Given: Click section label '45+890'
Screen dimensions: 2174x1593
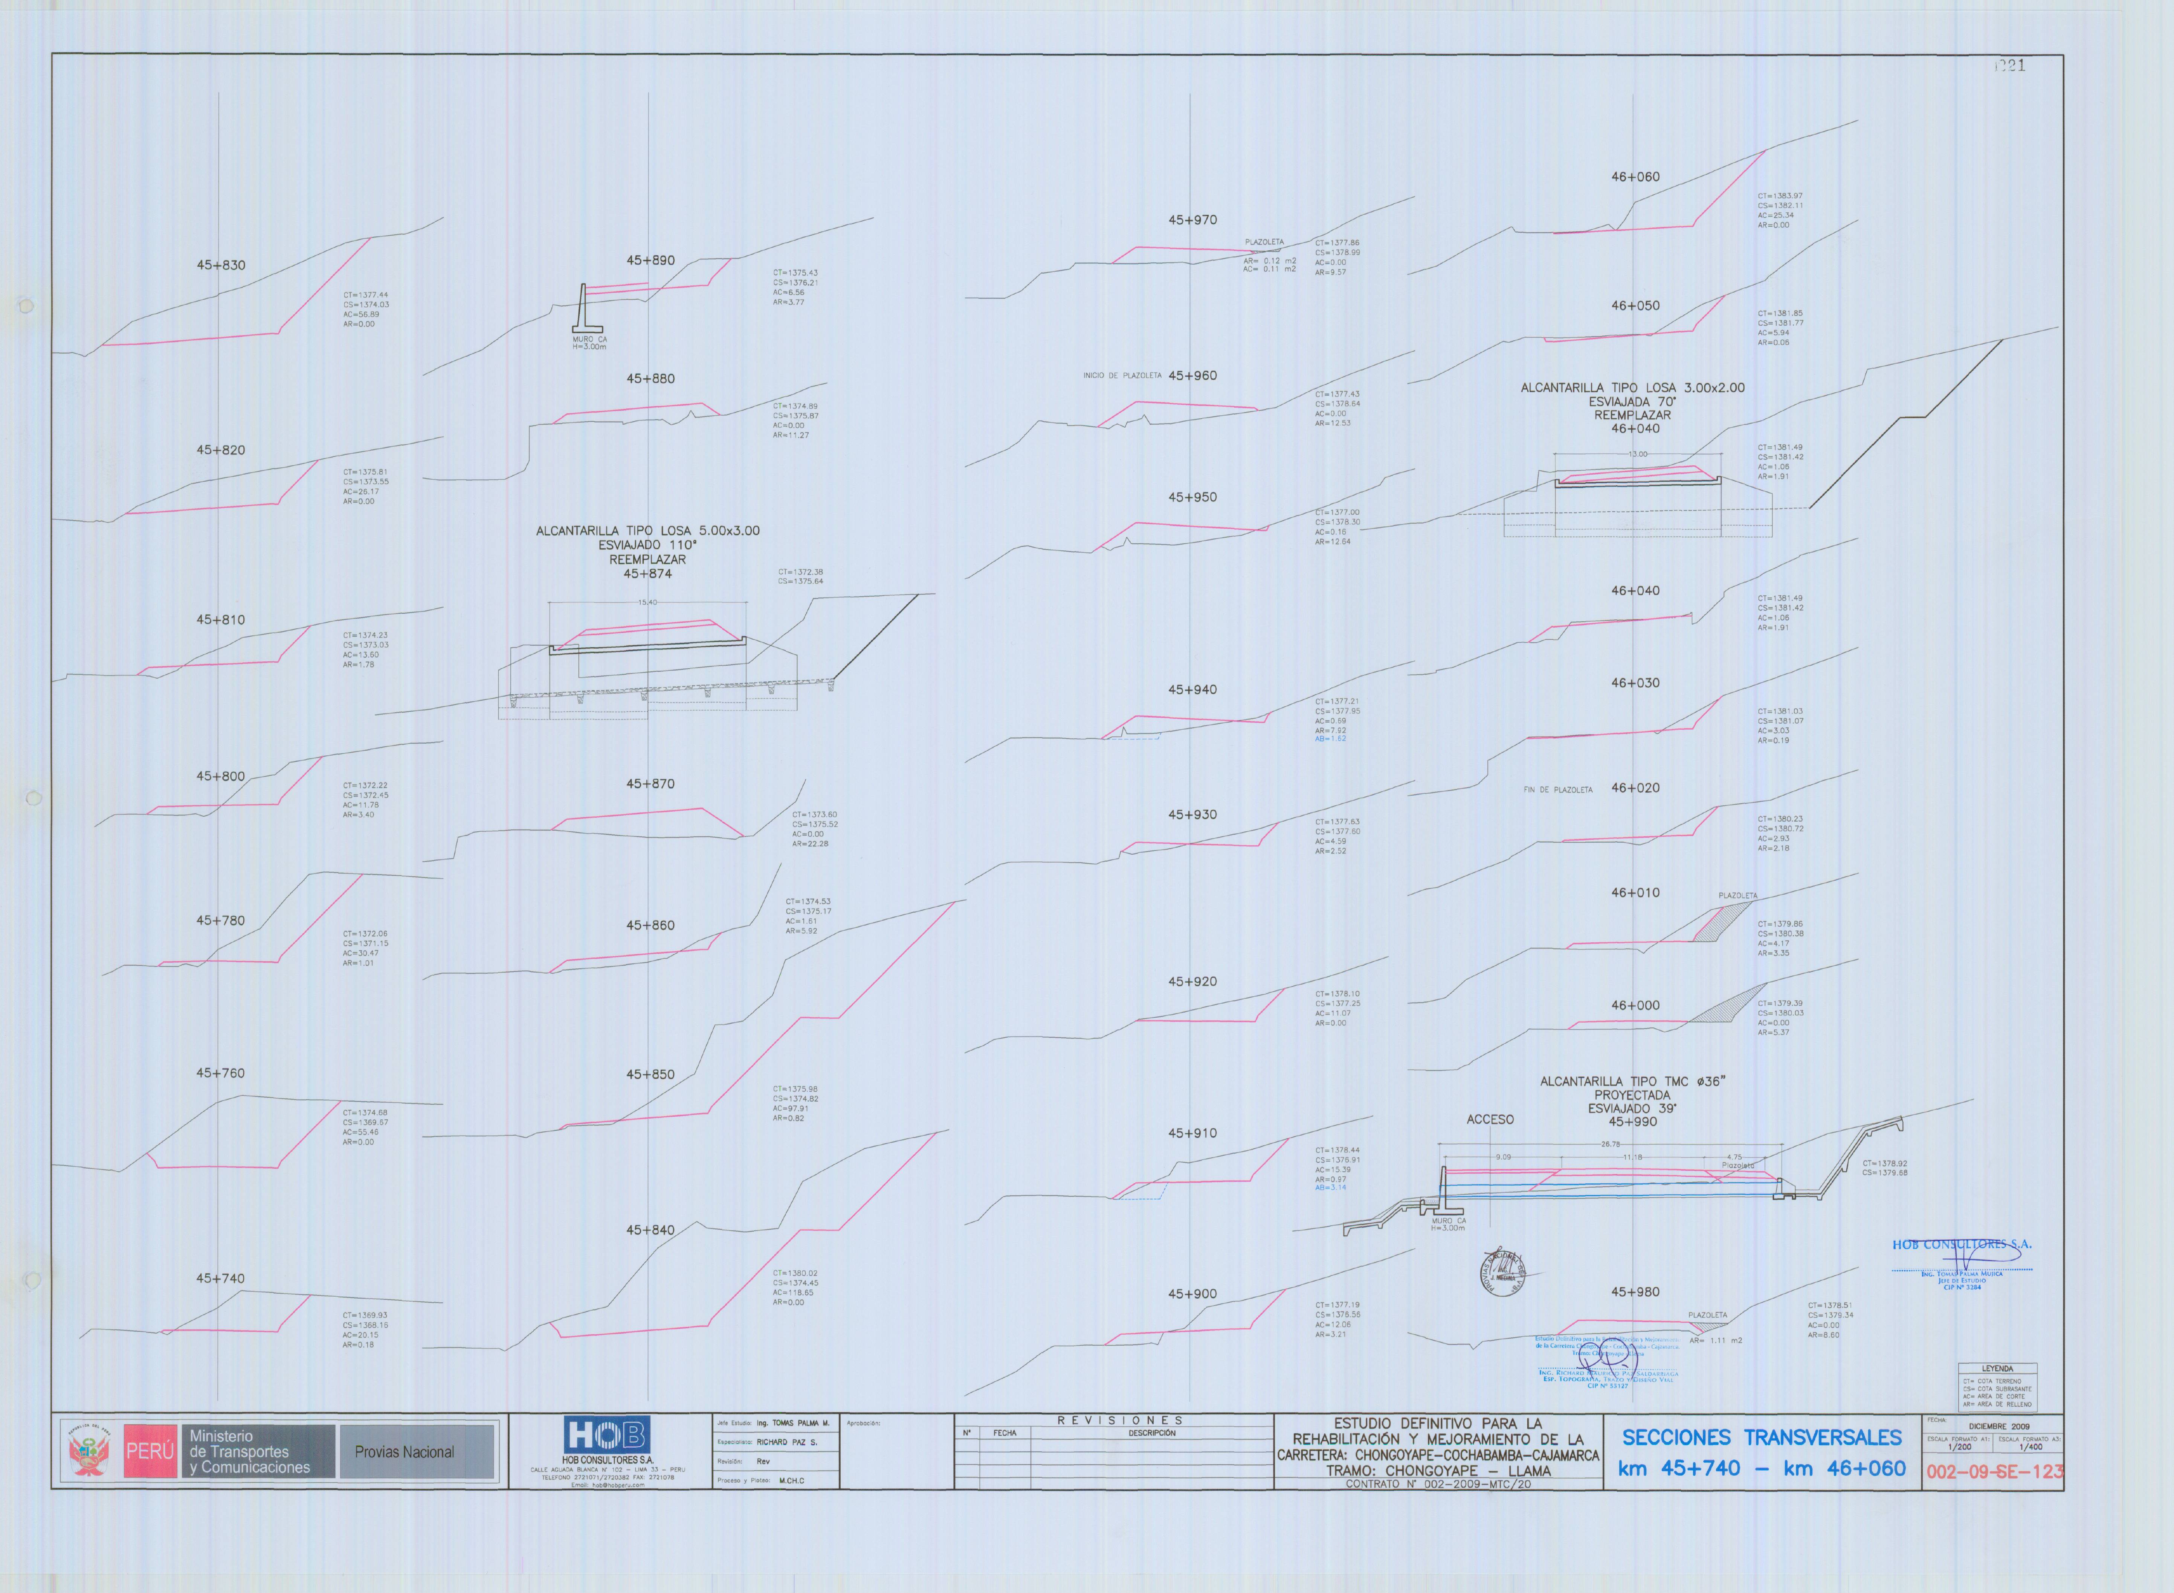Looking at the screenshot, I should tap(651, 261).
